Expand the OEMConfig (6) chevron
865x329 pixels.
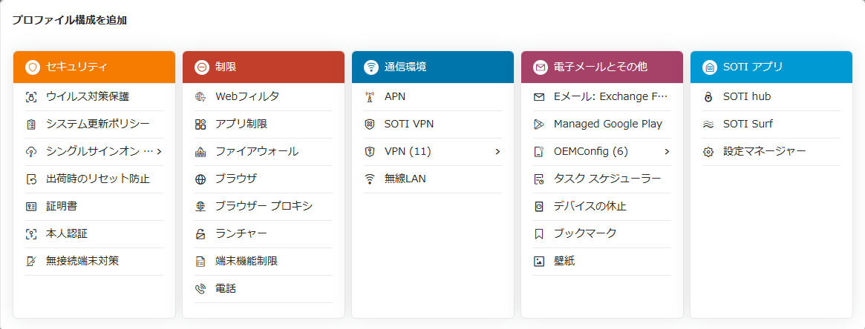coord(667,151)
